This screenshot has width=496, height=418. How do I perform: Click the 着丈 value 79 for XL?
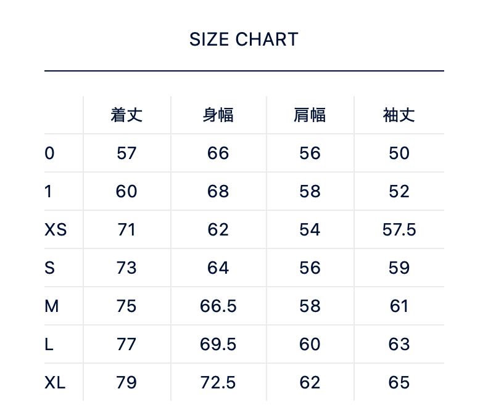126,383
